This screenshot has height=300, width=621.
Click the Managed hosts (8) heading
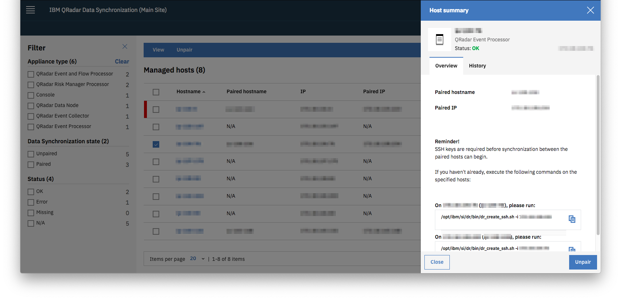[174, 70]
